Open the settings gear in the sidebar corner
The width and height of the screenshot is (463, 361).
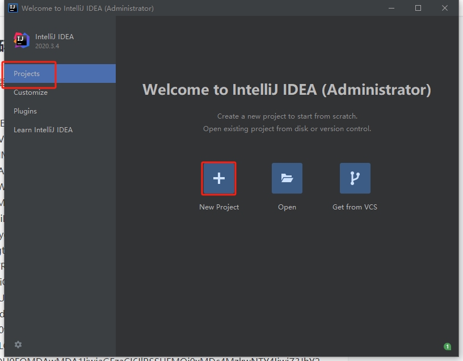(x=18, y=345)
